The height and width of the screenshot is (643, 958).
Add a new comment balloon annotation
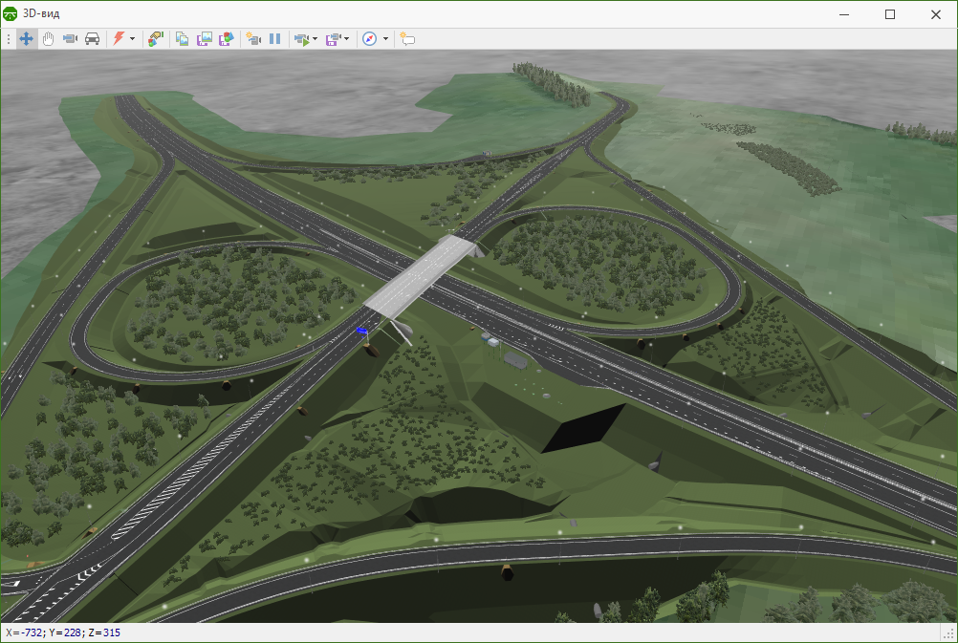pyautogui.click(x=407, y=39)
